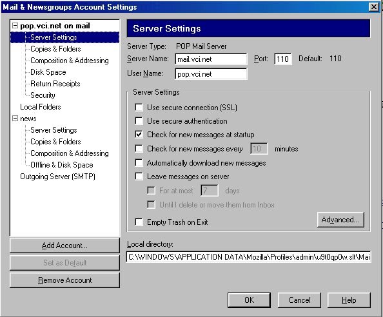Toggle Empty Trash on Exit
Screen dimensions: 383x317
[139, 222]
